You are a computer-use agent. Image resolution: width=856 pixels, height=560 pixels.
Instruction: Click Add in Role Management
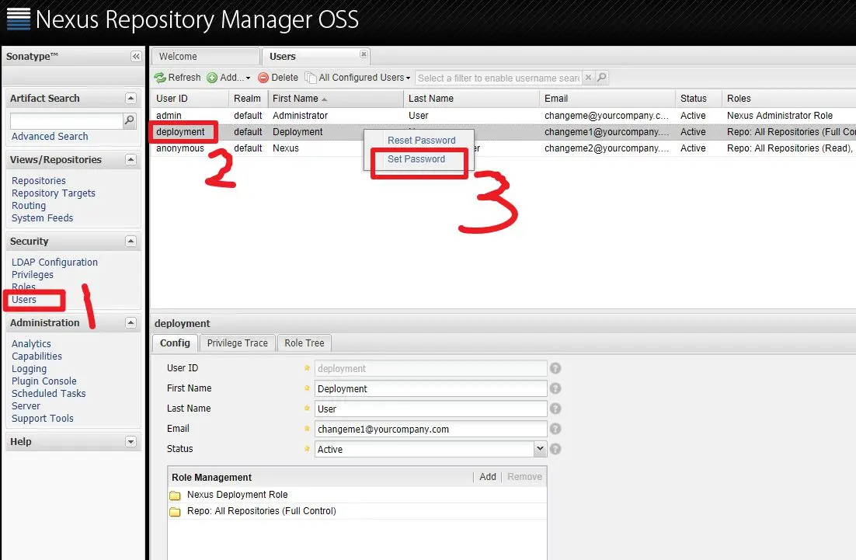488,477
